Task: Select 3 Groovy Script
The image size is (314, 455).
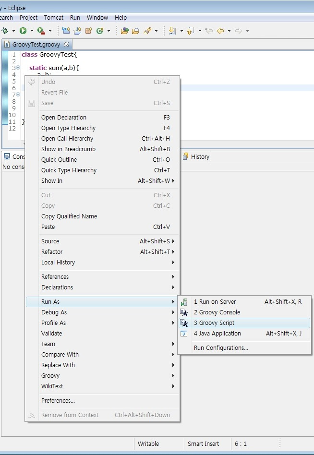Action: tap(244, 323)
